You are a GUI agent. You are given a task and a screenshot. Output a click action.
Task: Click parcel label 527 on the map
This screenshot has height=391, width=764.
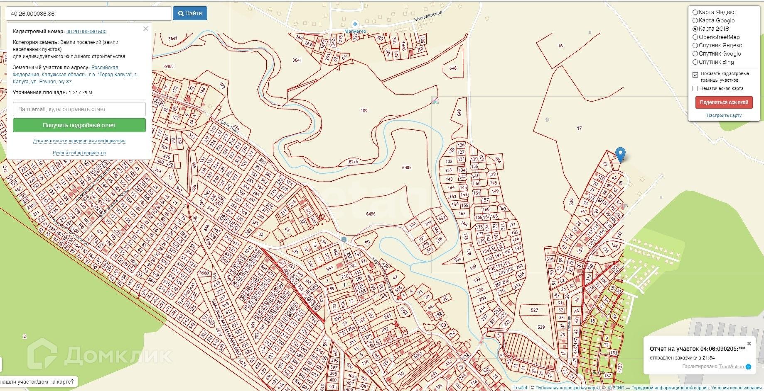click(x=534, y=310)
